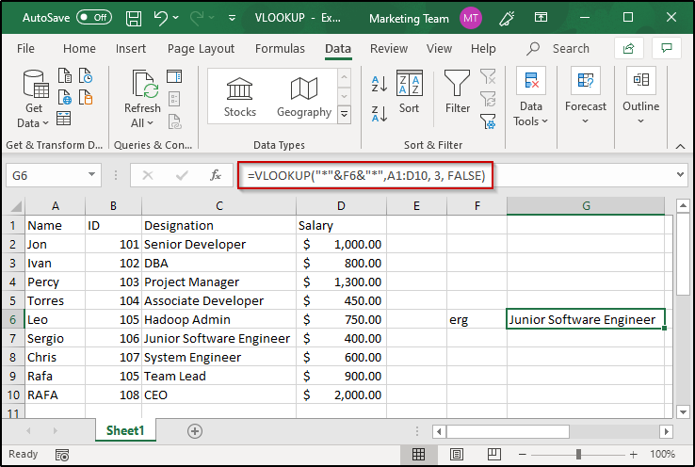Click vertical scrollbar down arrow

point(683,412)
